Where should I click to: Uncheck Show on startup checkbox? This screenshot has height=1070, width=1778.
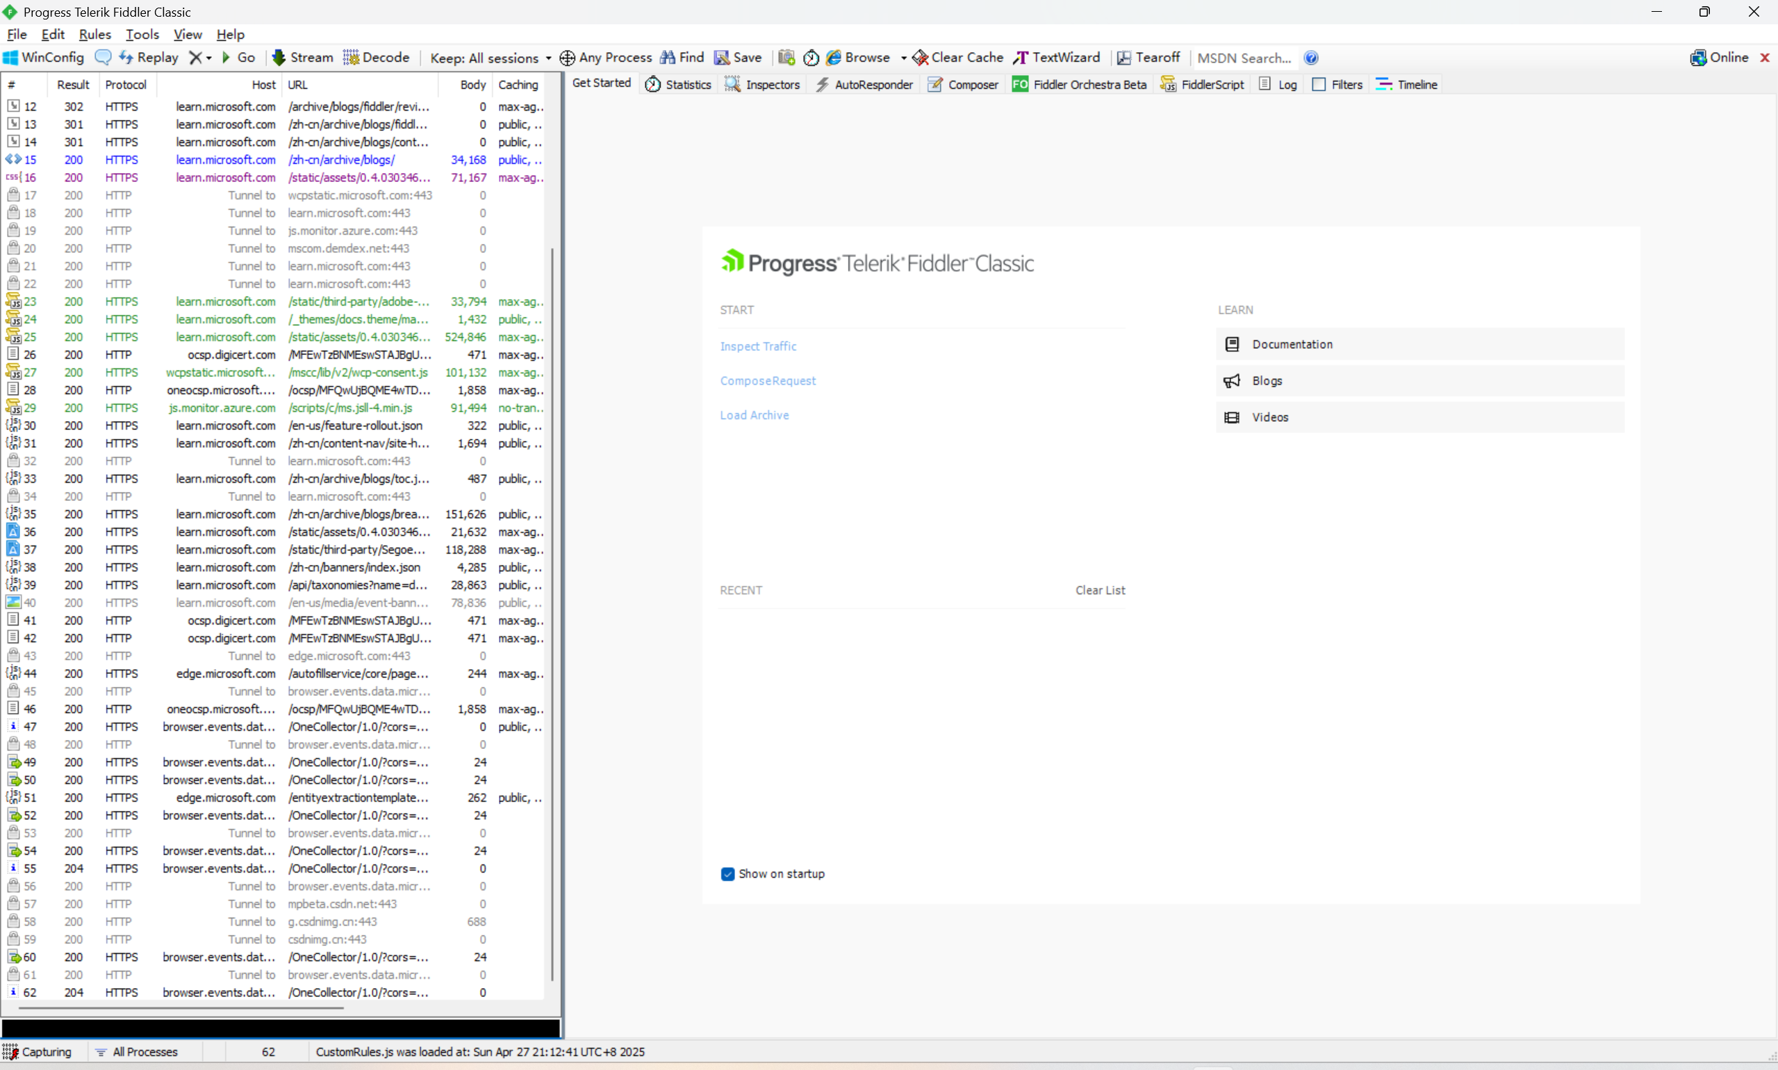(x=727, y=874)
